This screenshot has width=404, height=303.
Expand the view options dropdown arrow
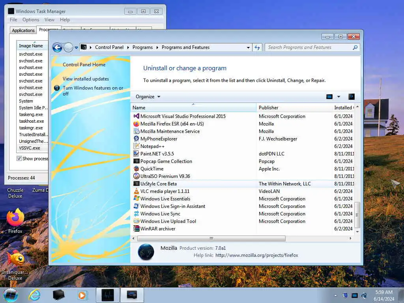pyautogui.click(x=339, y=97)
